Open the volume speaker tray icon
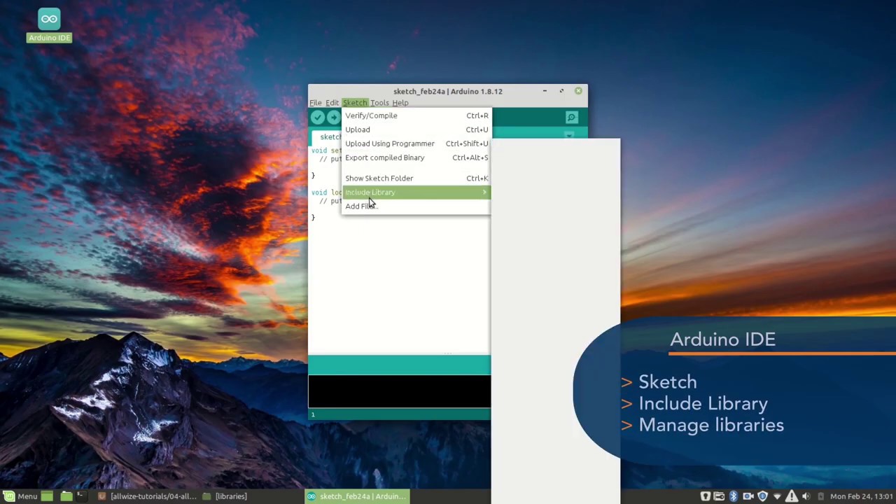Viewport: 896px width, 504px height. pyautogui.click(x=806, y=496)
